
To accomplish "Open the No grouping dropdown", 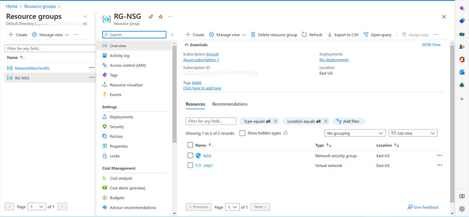I will tap(355, 133).
